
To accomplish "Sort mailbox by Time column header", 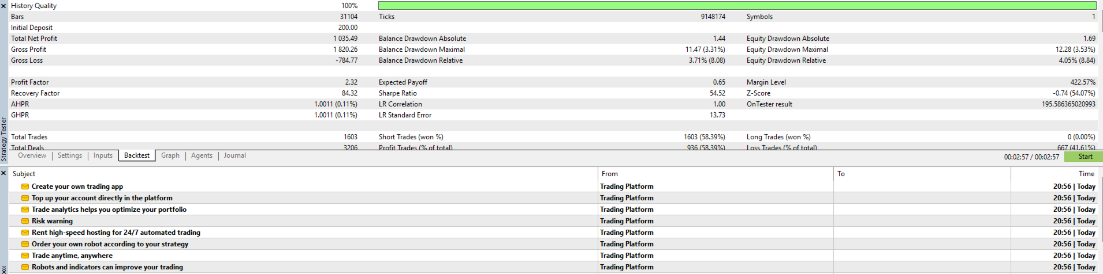I will [x=1056, y=174].
